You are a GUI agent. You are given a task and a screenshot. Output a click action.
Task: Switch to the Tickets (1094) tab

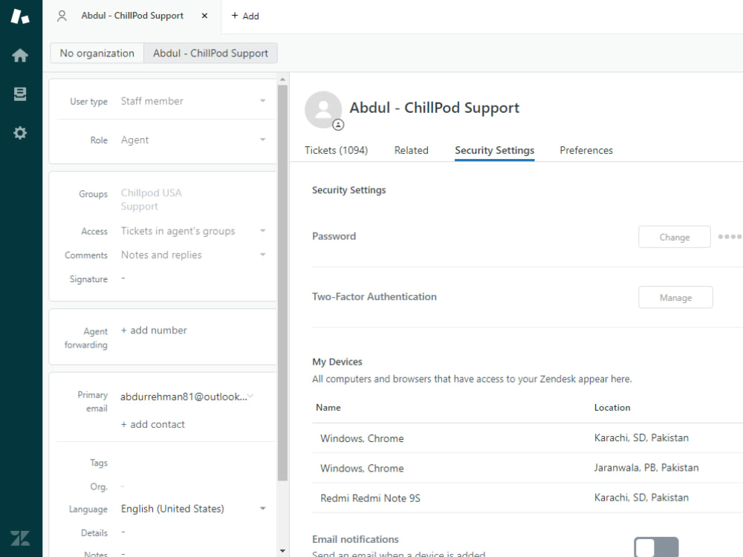pyautogui.click(x=336, y=150)
